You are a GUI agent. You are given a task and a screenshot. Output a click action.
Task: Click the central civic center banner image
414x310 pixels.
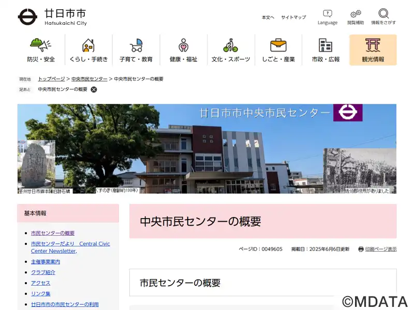coord(207,149)
